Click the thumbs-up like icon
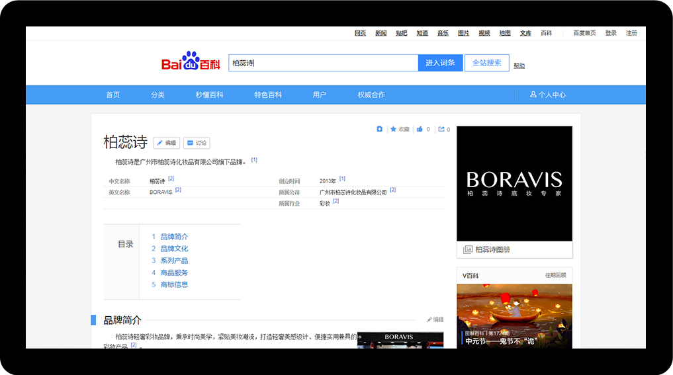The height and width of the screenshot is (375, 673). (420, 129)
